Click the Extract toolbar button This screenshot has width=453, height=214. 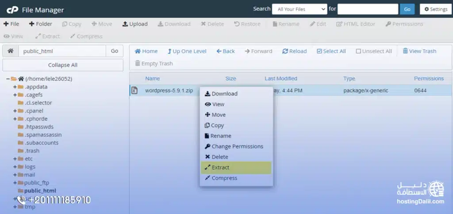47,36
